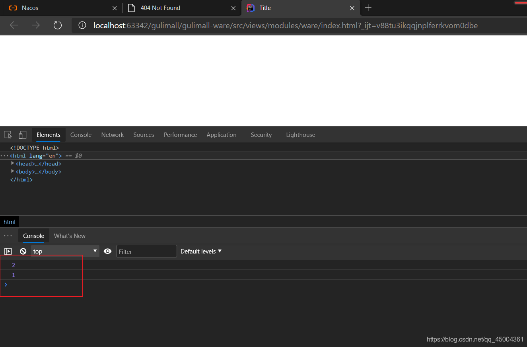Screen dimensions: 527x347
Task: Click the browser Forward arrow
Action: (x=36, y=25)
